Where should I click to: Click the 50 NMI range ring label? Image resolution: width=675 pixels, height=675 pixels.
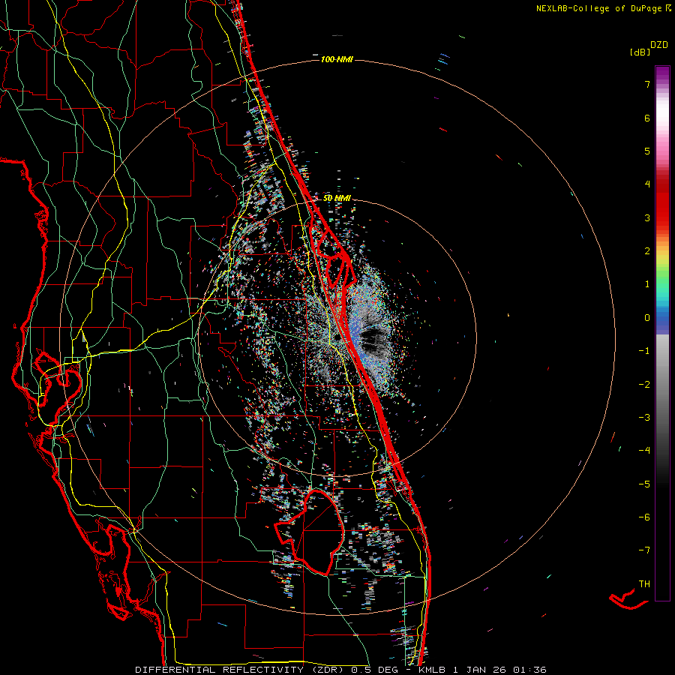[x=337, y=198]
